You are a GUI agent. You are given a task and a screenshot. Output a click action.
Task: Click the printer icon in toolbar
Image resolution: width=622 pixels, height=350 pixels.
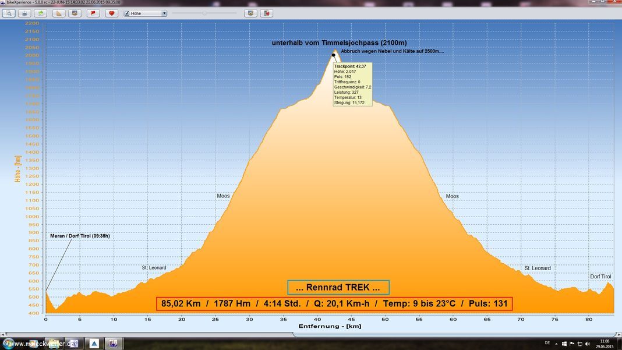[25, 13]
